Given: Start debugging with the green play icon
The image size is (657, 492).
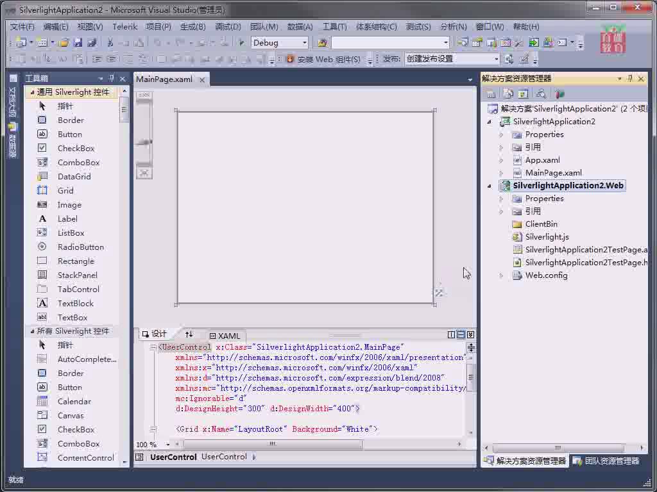Looking at the screenshot, I should [x=241, y=42].
